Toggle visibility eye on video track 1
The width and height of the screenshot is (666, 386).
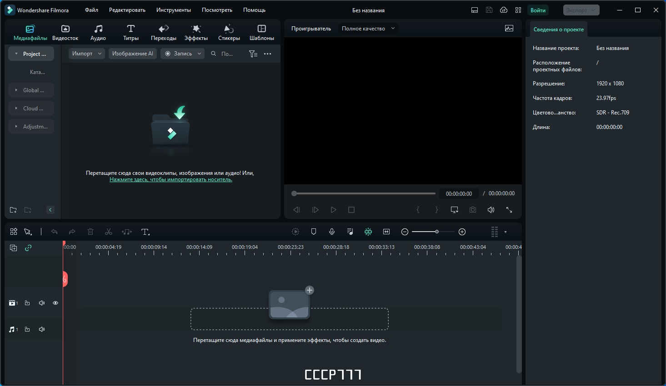(55, 303)
